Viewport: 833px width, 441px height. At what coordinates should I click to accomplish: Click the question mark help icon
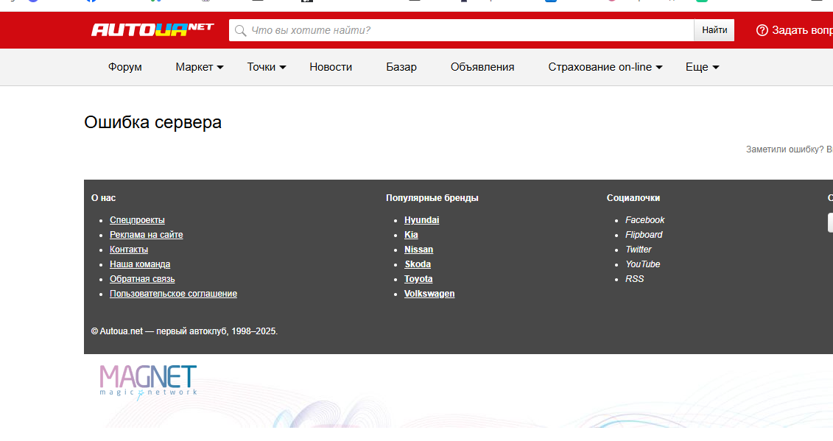pyautogui.click(x=762, y=30)
